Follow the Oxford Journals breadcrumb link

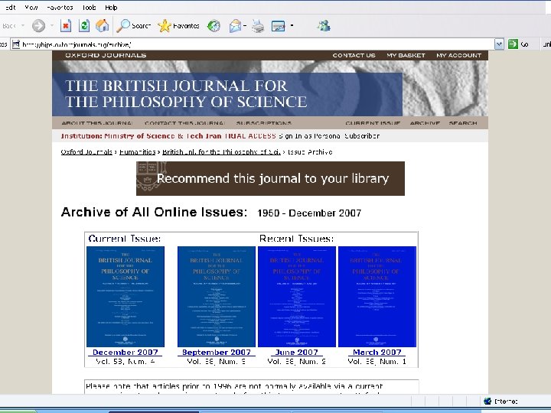[x=86, y=152]
